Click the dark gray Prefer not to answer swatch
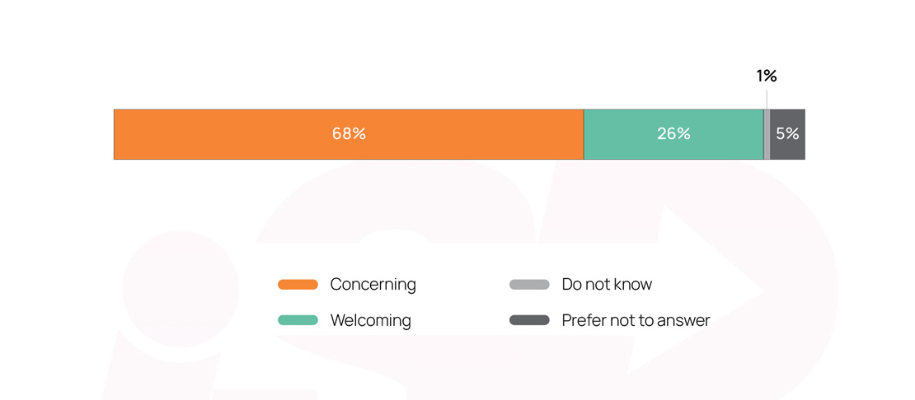 (x=529, y=320)
